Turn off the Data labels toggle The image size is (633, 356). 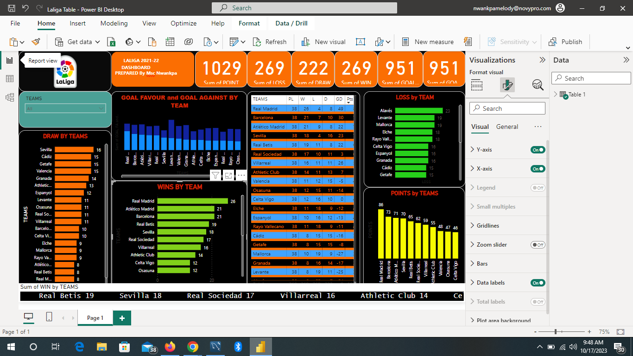pos(538,283)
